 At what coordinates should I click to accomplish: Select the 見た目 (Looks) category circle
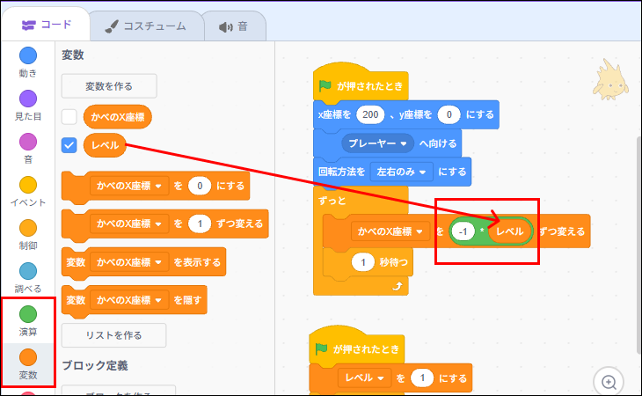coord(28,99)
